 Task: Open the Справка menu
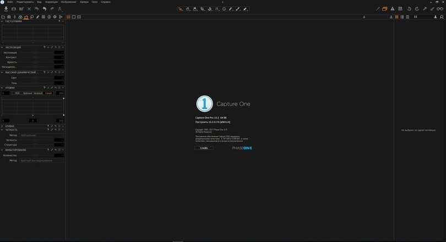106,2
